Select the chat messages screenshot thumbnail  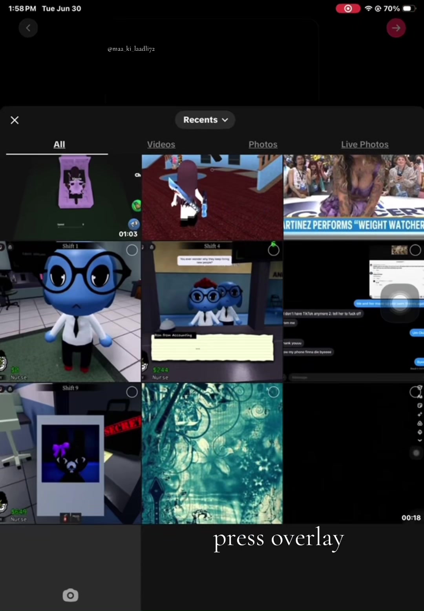tap(354, 311)
